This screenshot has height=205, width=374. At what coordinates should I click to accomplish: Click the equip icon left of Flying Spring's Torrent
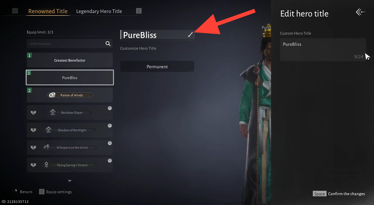click(33, 165)
